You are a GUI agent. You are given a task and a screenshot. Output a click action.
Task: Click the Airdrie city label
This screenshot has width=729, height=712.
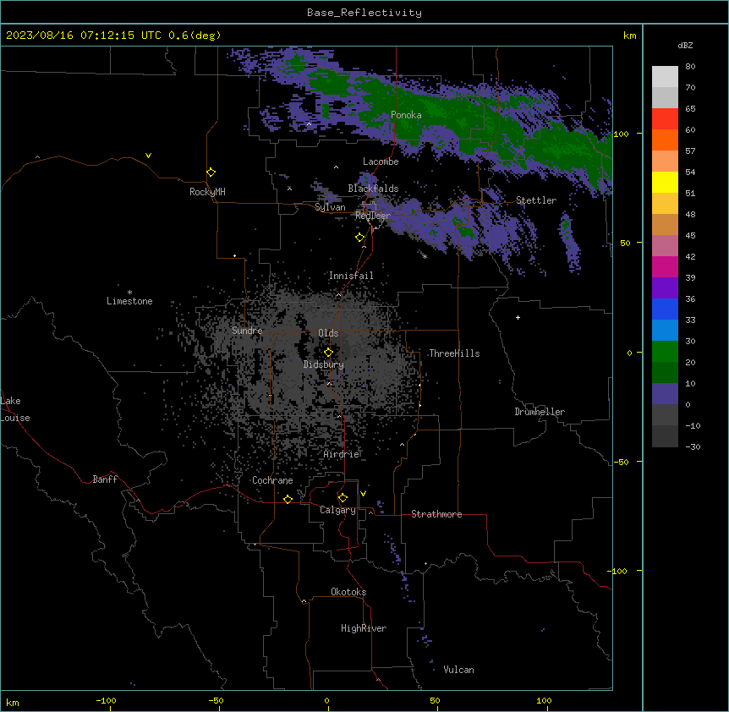(341, 454)
